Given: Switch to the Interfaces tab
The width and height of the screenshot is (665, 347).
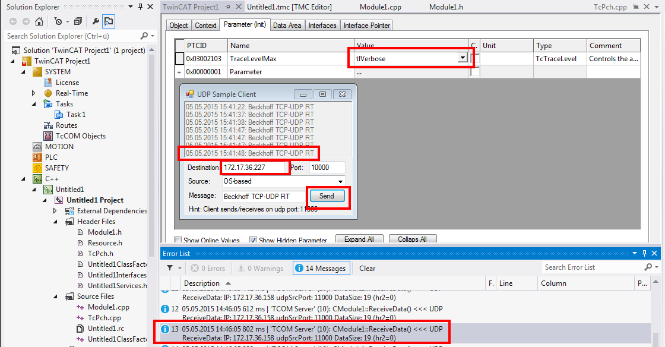Looking at the screenshot, I should (322, 26).
